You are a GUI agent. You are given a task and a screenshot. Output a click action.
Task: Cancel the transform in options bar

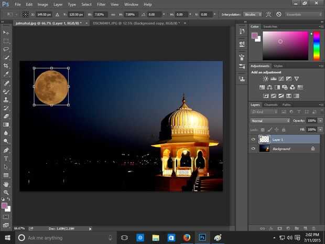point(278,14)
